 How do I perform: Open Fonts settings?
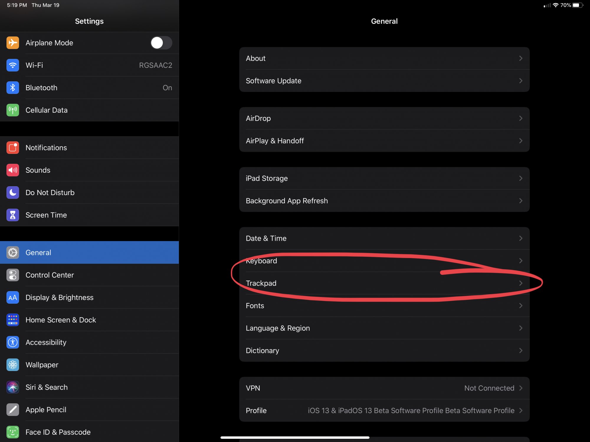[384, 306]
